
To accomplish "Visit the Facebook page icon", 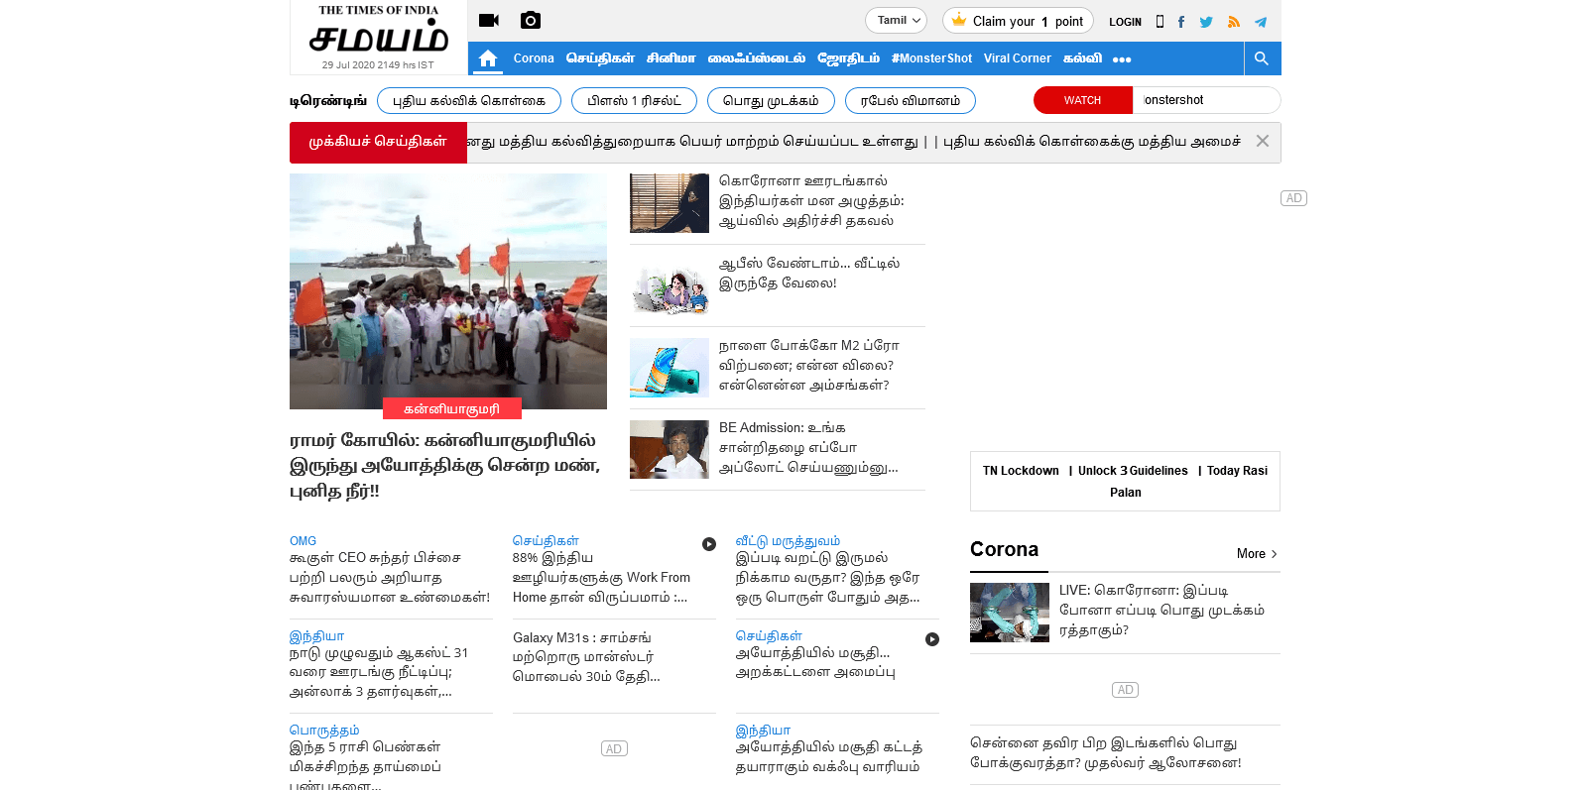I will click(1181, 22).
